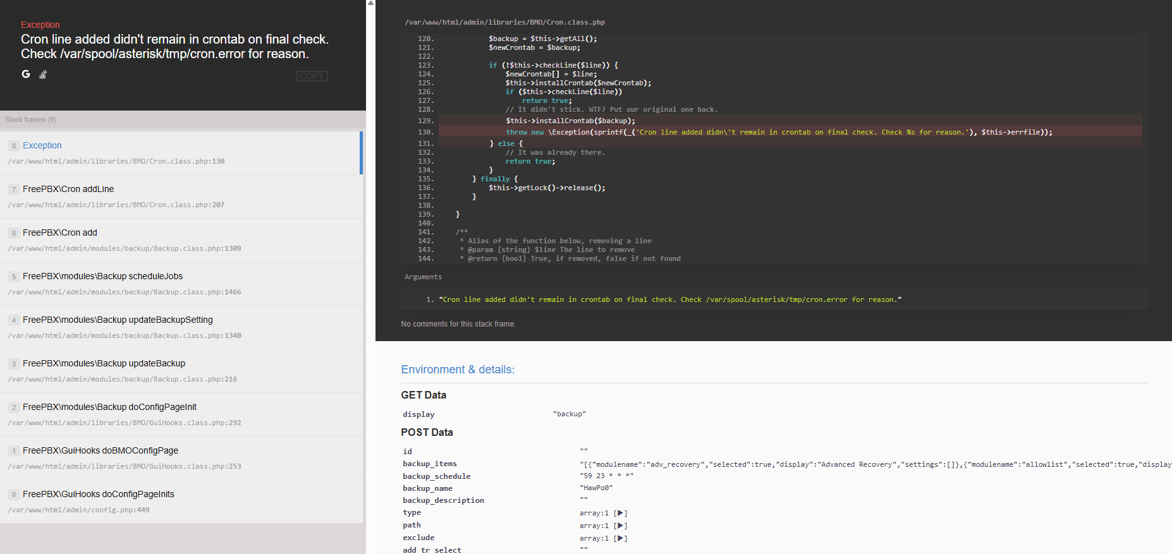Expand the type array in POST data

pos(621,513)
